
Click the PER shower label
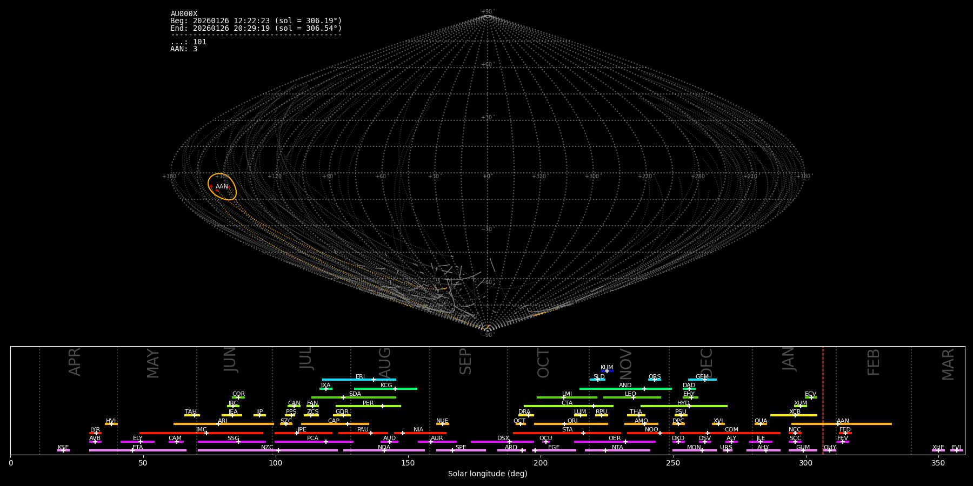point(368,403)
